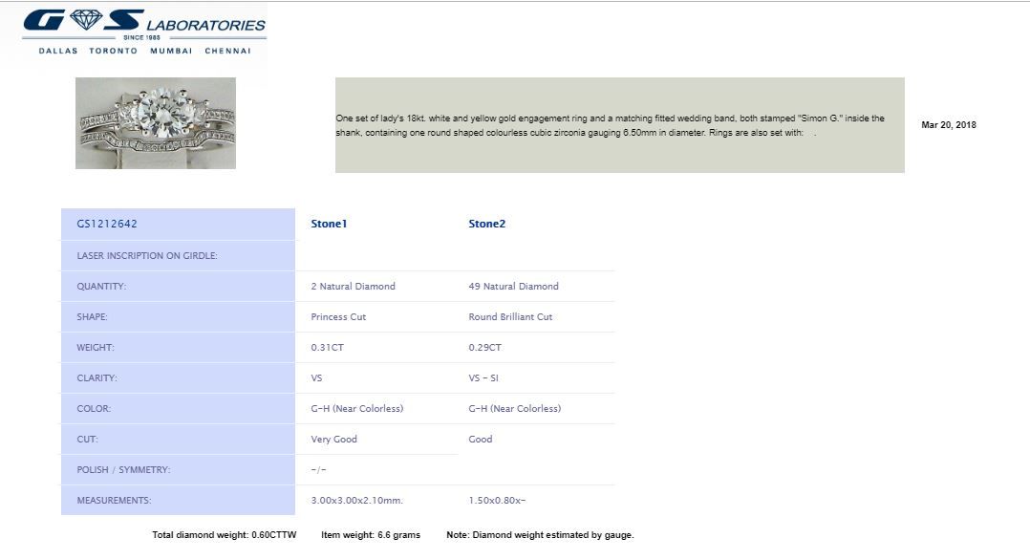
Task: Select the Round Brilliant Cut shape value
Action: pyautogui.click(x=510, y=317)
